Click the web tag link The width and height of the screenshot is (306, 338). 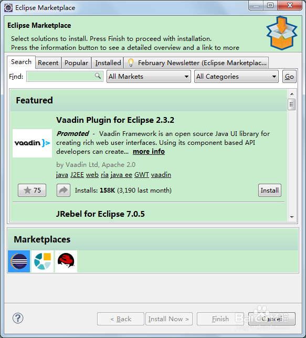[x=92, y=175]
